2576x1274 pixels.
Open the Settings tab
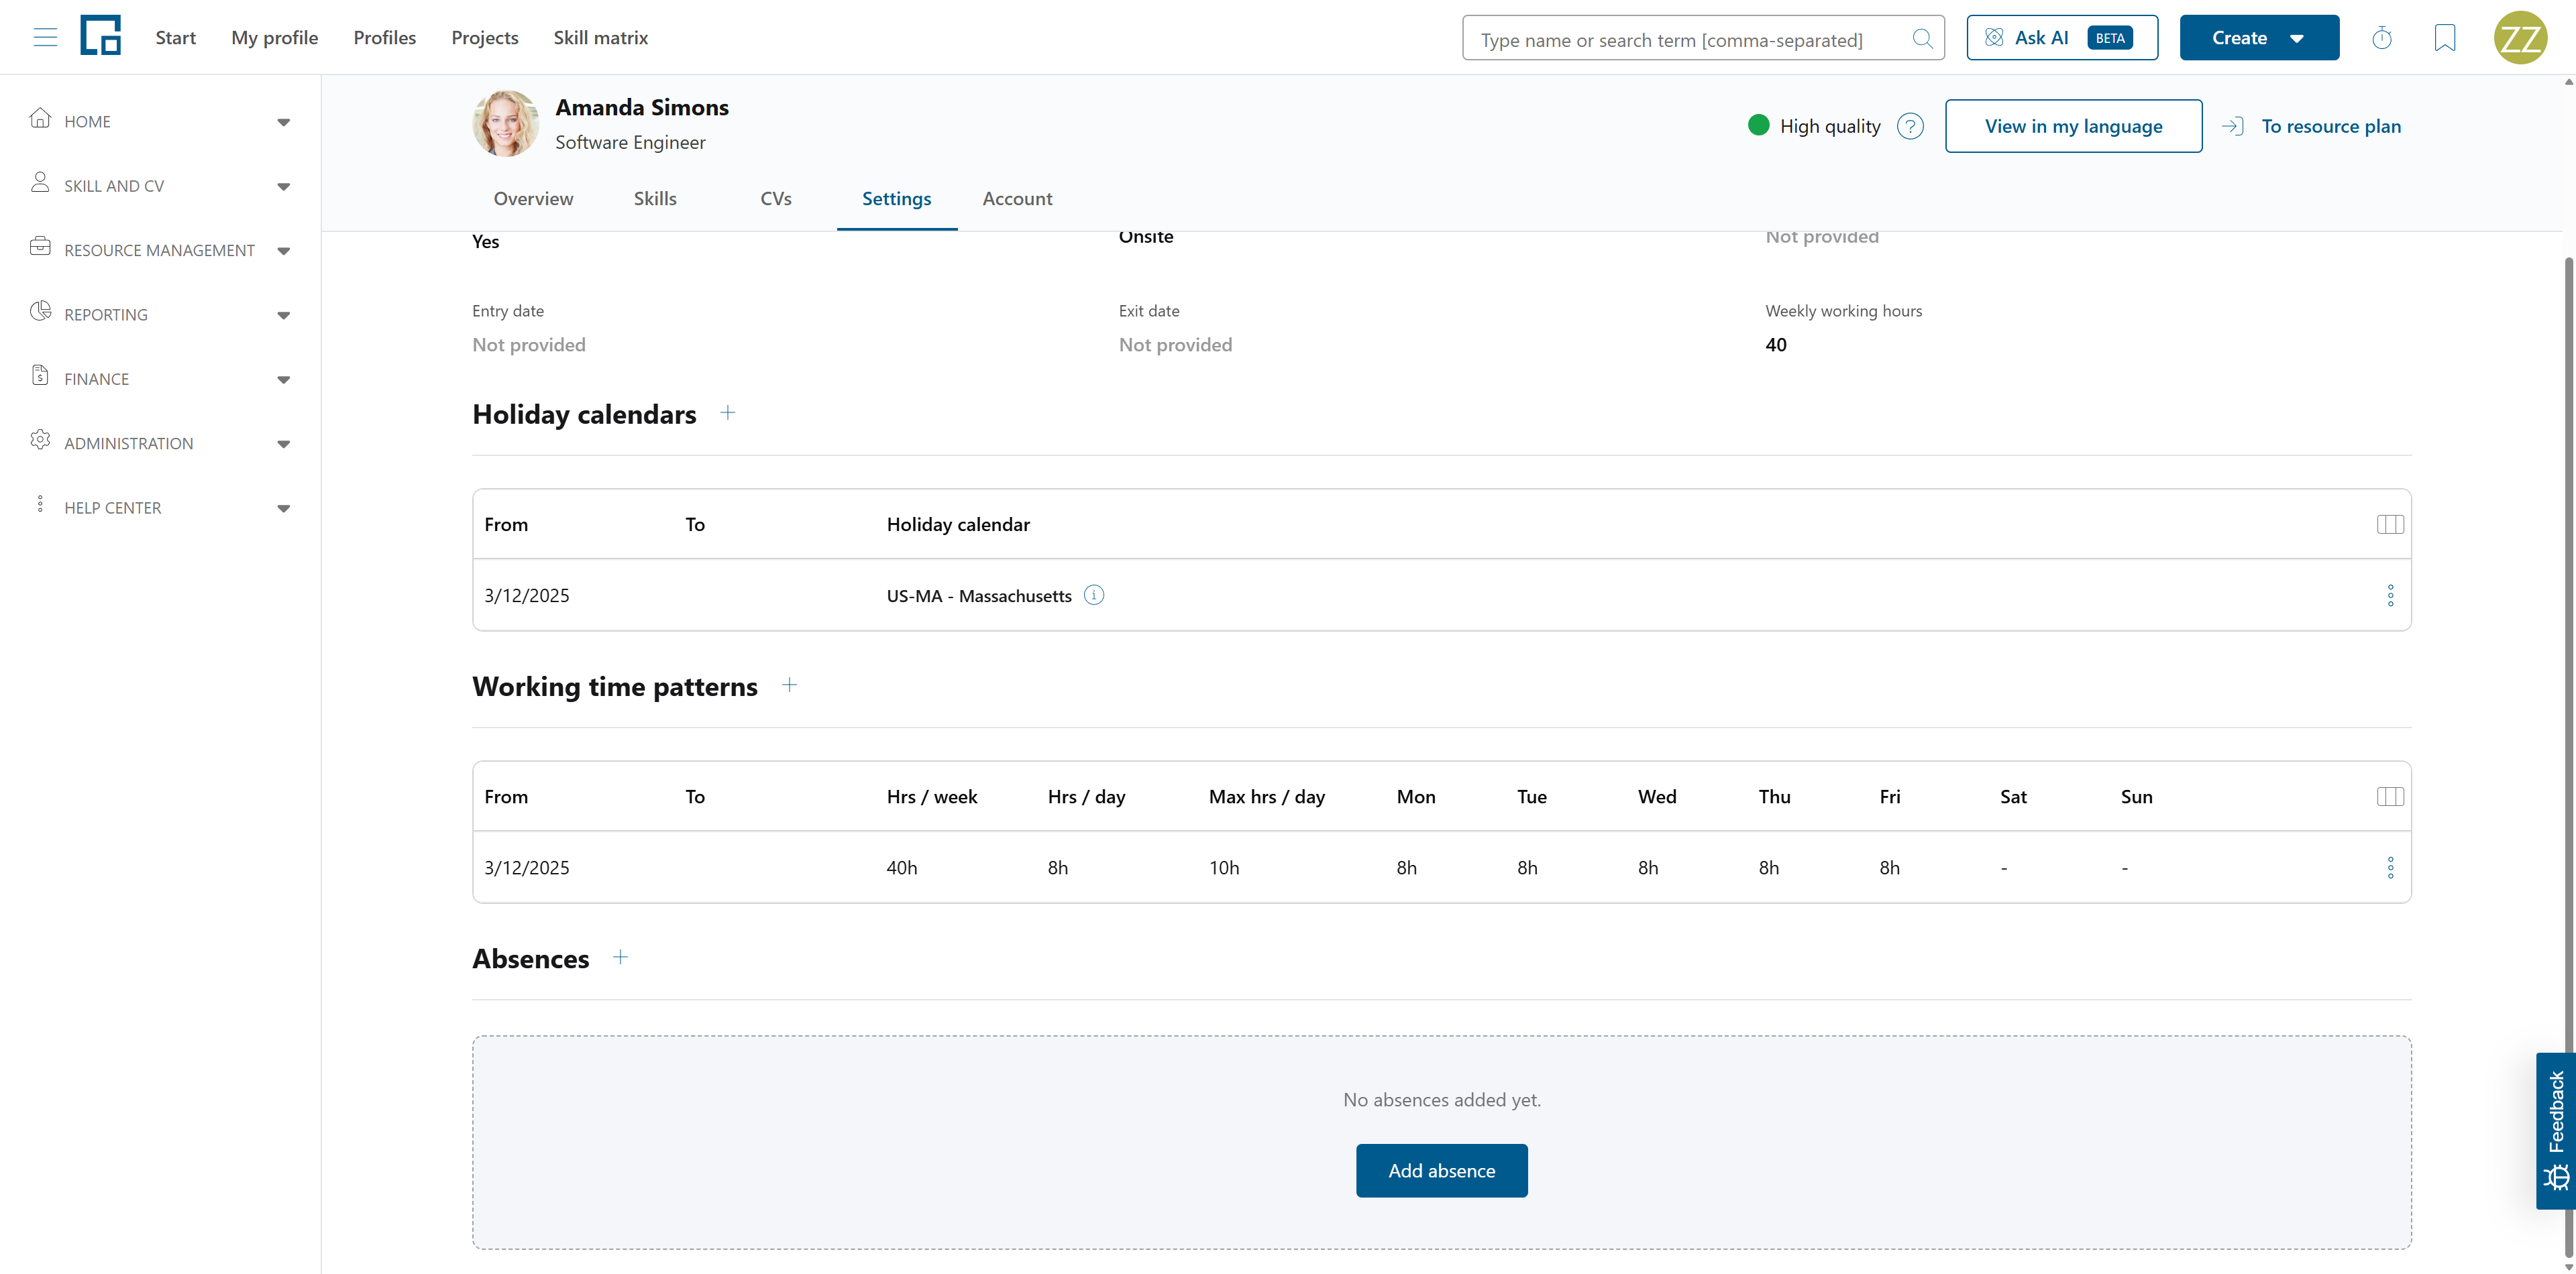[x=897, y=199]
